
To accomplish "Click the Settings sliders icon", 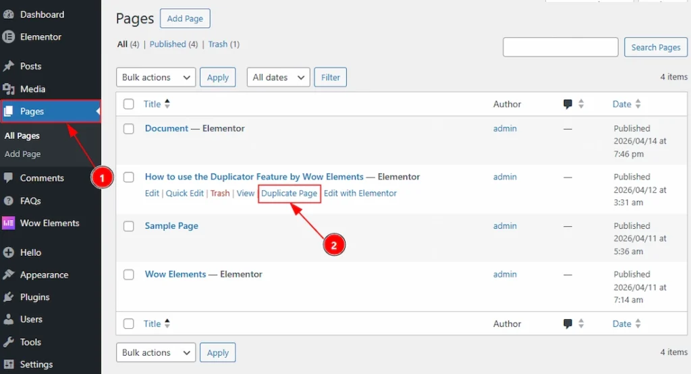I will click(8, 365).
